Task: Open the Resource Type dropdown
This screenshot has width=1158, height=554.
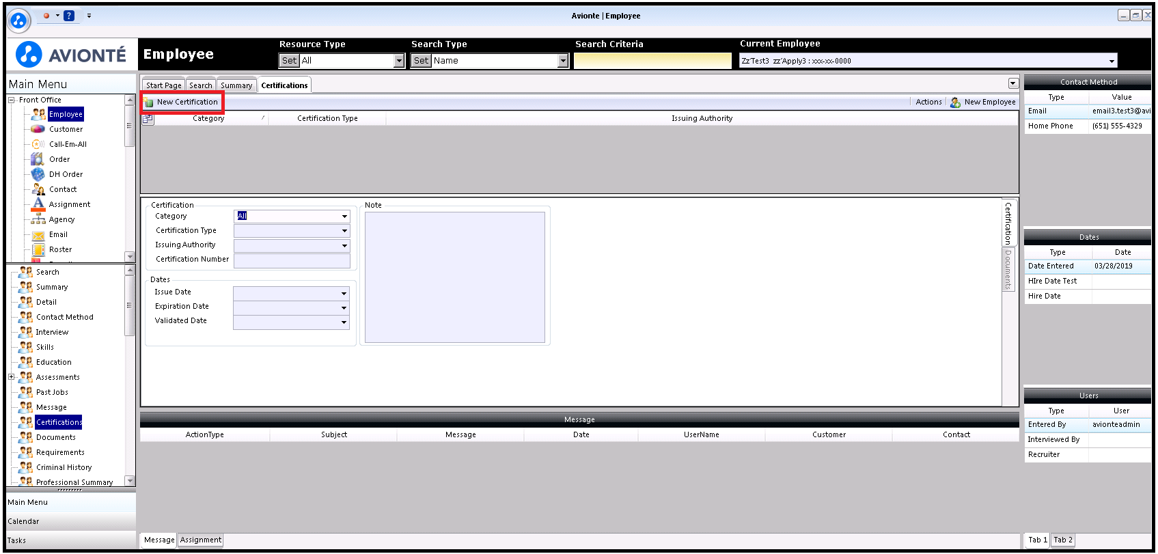Action: [400, 61]
